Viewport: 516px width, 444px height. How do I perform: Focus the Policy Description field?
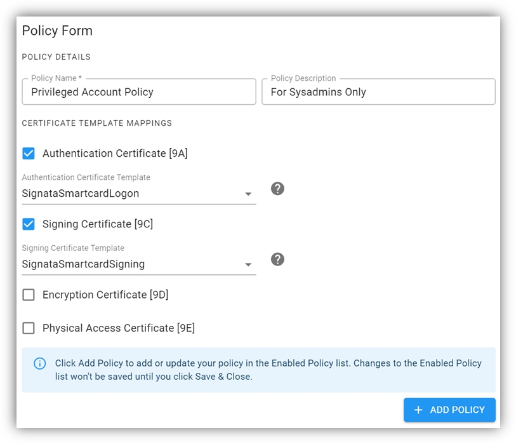tap(378, 92)
